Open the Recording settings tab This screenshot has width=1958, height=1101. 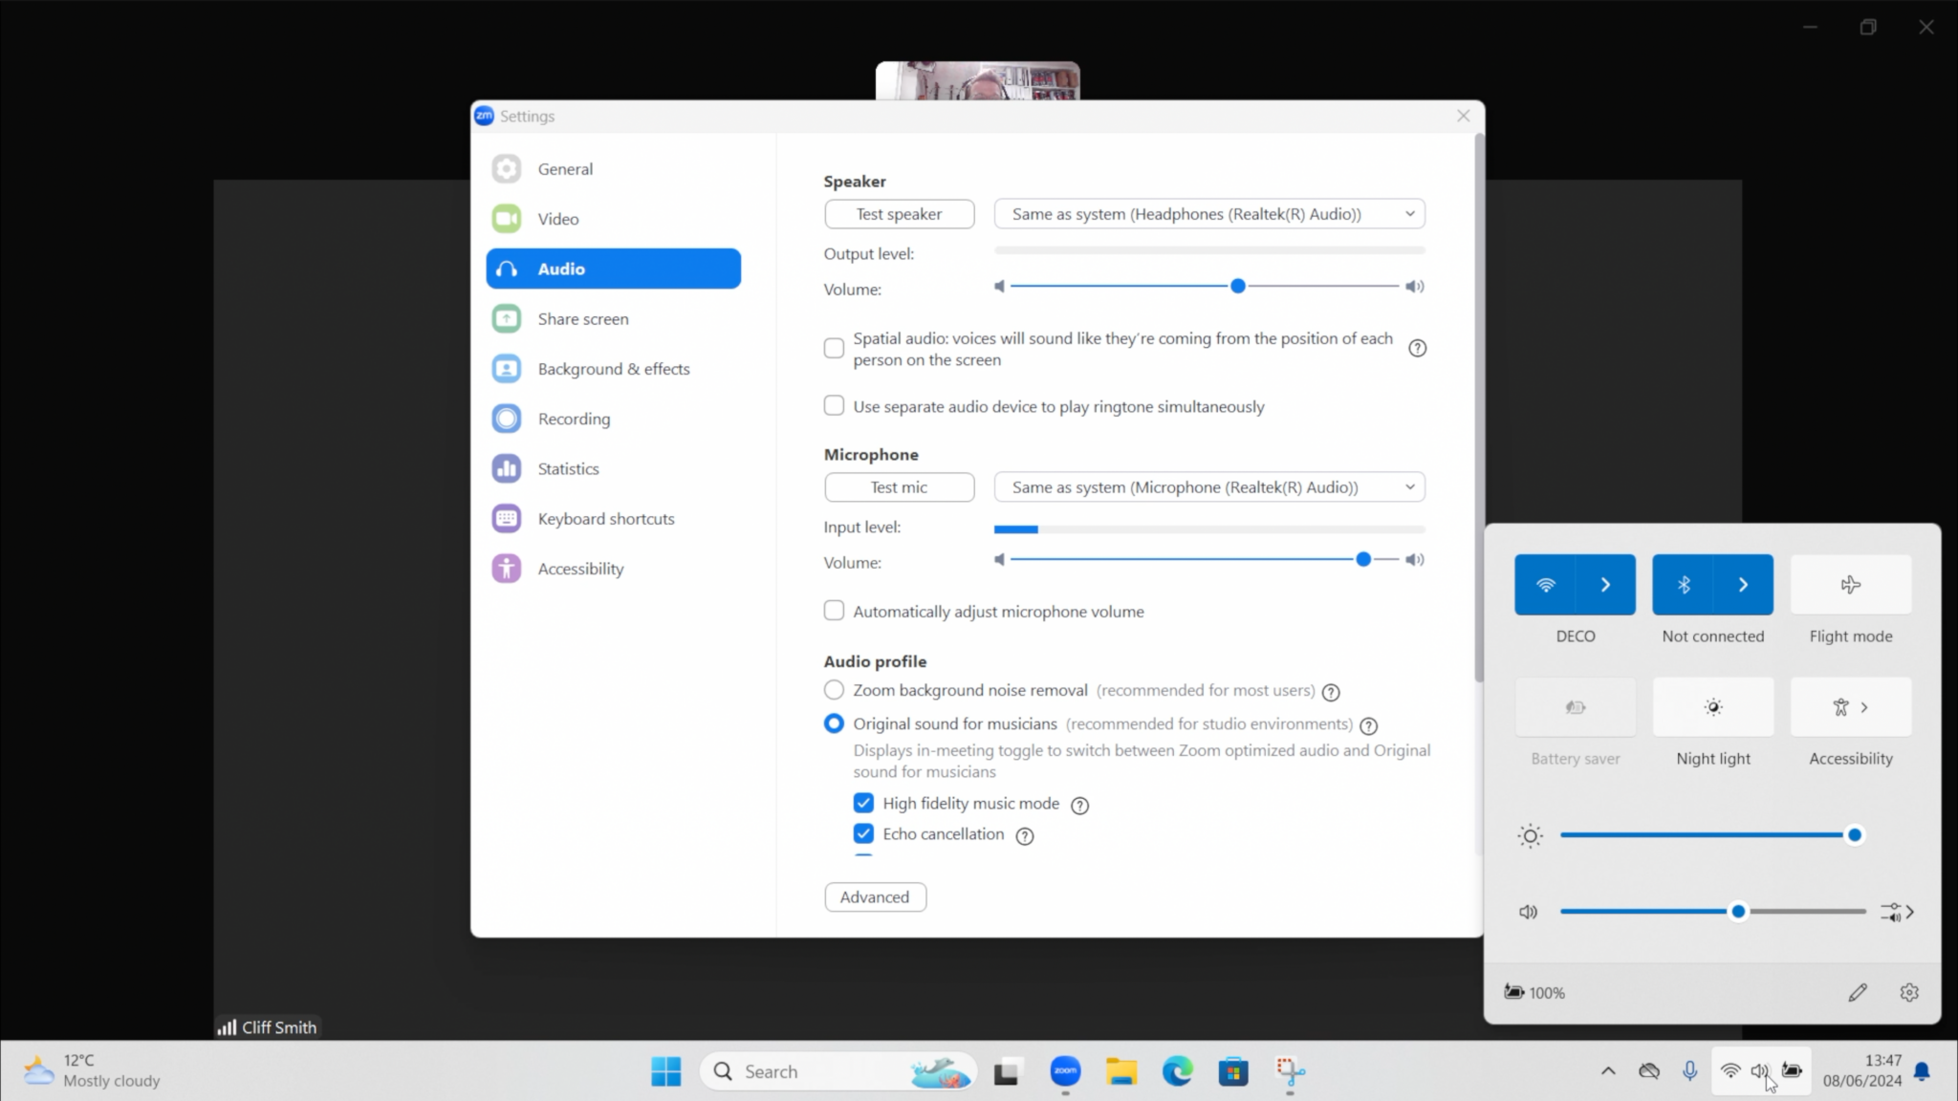point(574,419)
